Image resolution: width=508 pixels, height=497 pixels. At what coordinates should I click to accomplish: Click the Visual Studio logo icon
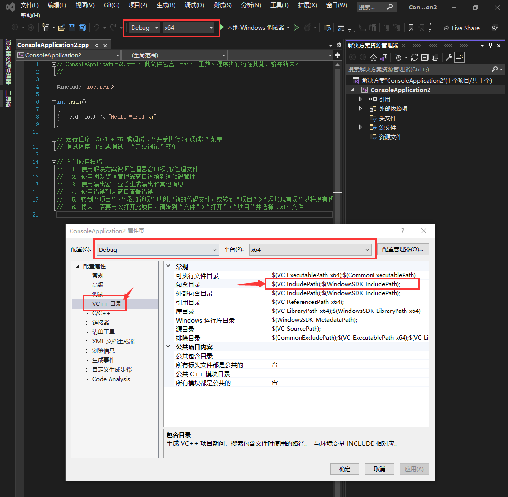[x=10, y=7]
